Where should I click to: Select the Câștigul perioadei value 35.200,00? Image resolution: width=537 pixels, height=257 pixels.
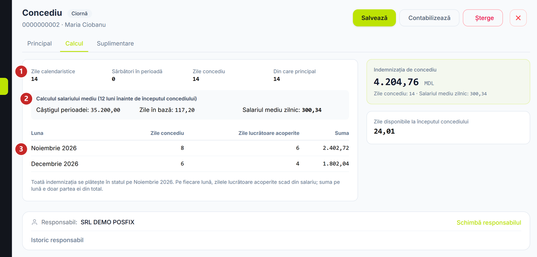(105, 110)
